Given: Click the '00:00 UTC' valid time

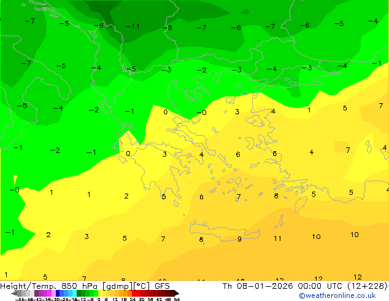Looking at the screenshot, I should [x=321, y=286].
